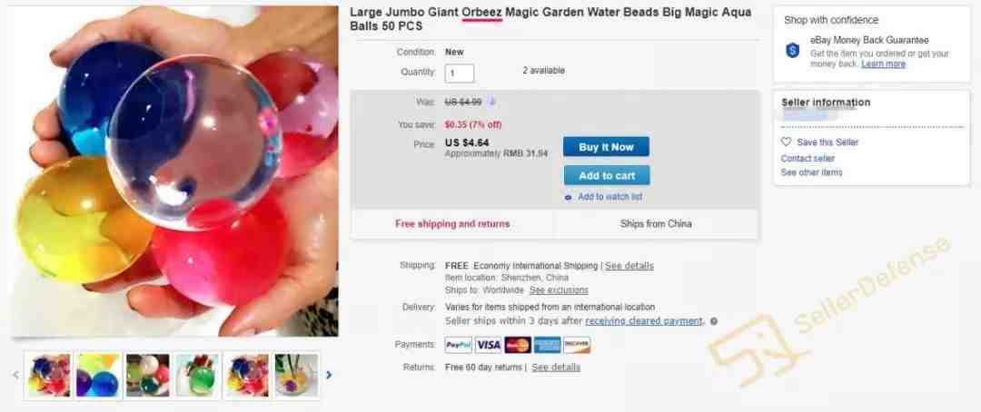981x412 pixels.
Task: Click the Buy It Now button
Action: click(x=606, y=147)
